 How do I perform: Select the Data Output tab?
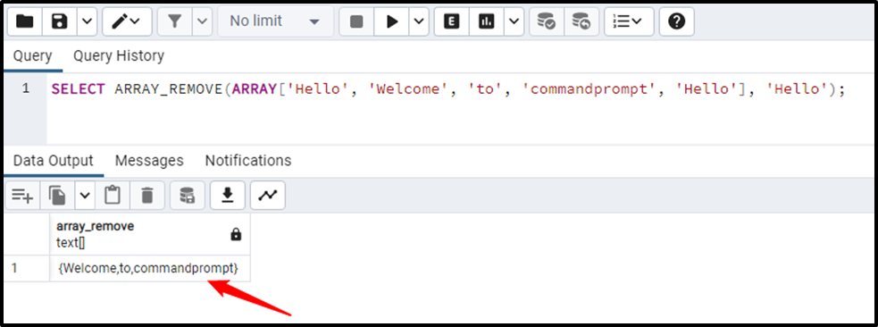[54, 161]
